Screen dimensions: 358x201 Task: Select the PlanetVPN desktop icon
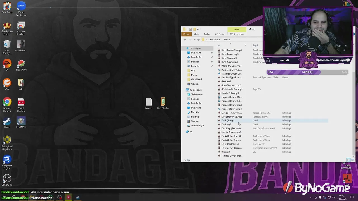[x=21, y=65]
